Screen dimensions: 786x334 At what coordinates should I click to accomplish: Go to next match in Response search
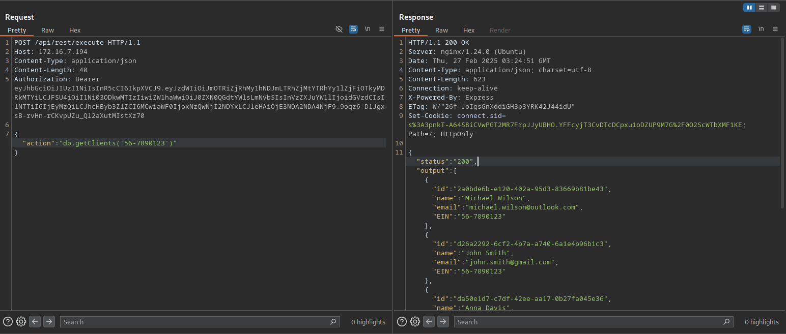(443, 321)
